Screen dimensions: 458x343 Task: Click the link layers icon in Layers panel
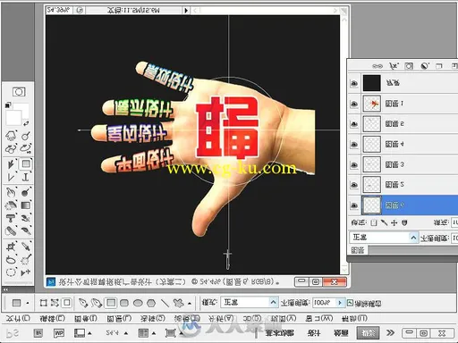point(377,66)
